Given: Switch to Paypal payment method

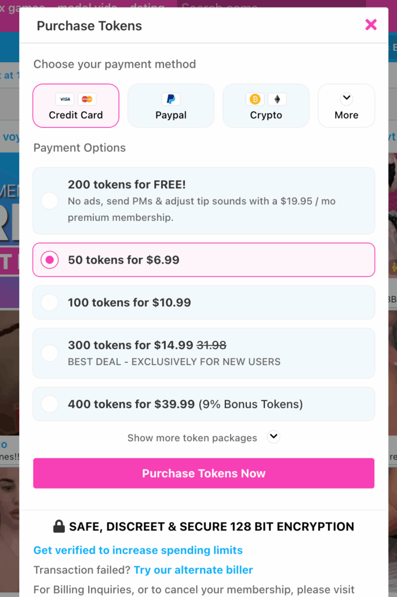Looking at the screenshot, I should click(x=171, y=106).
